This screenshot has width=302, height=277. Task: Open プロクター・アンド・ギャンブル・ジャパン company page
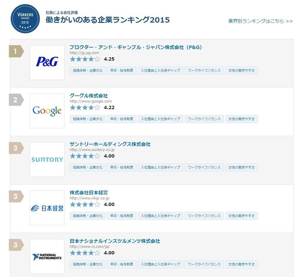135,47
